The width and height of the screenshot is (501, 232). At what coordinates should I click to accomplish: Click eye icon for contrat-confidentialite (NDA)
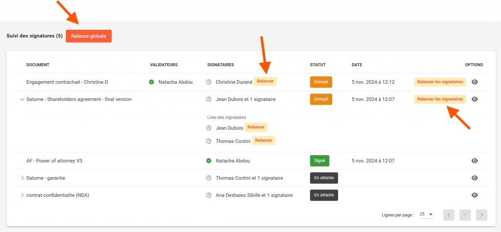pyautogui.click(x=474, y=195)
